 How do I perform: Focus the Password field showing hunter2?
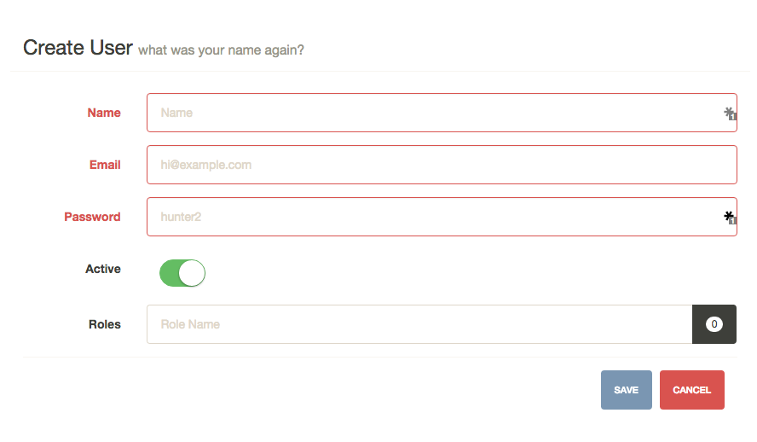(442, 217)
